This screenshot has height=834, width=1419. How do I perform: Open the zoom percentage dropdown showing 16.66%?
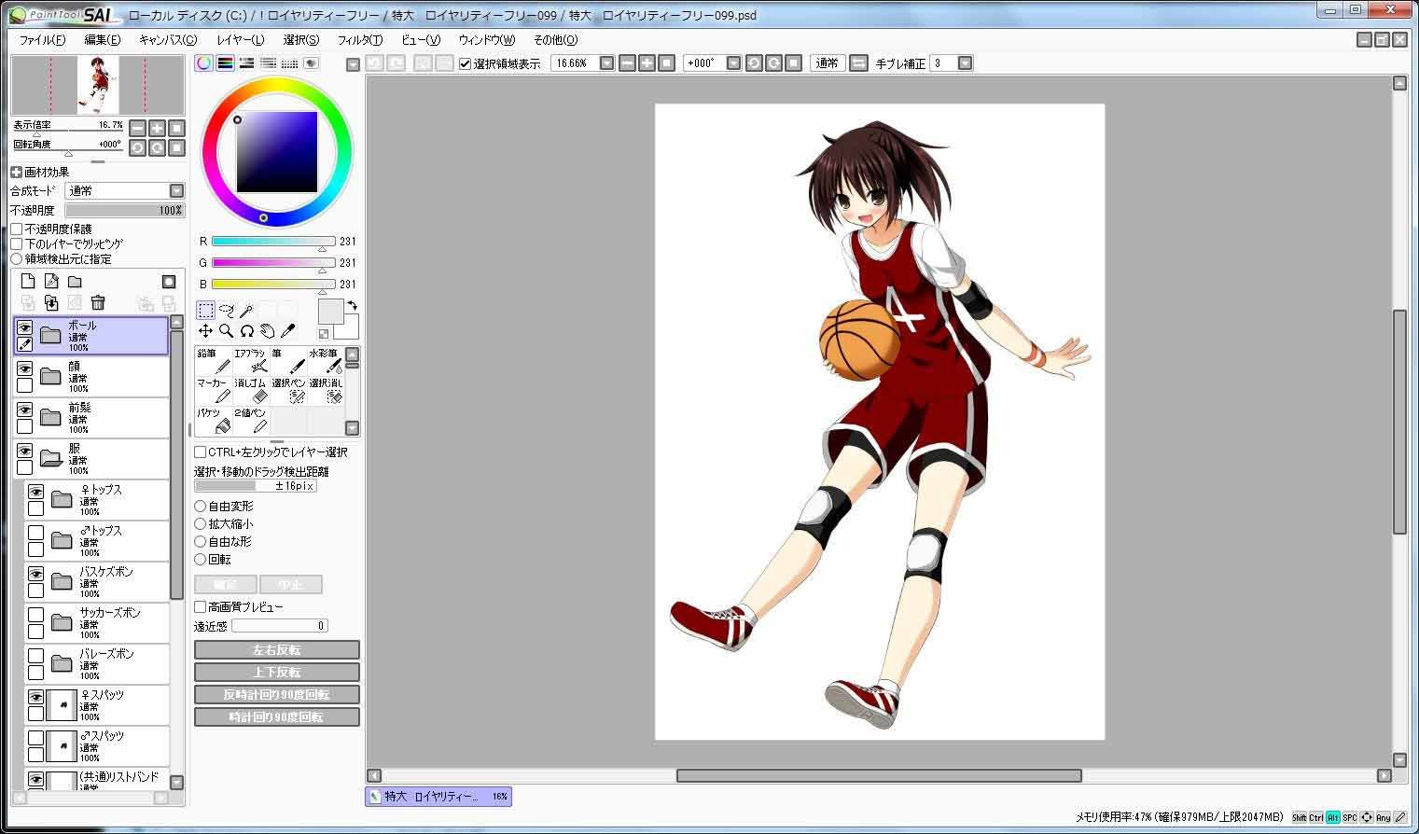pyautogui.click(x=606, y=63)
